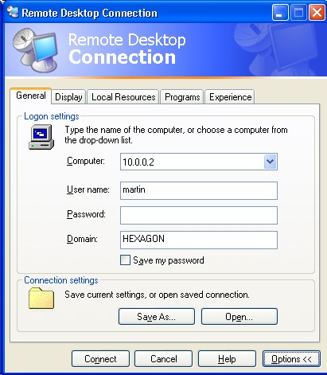Viewport: 327px width, 375px height.
Task: Open the Local Resources tab
Action: point(123,97)
